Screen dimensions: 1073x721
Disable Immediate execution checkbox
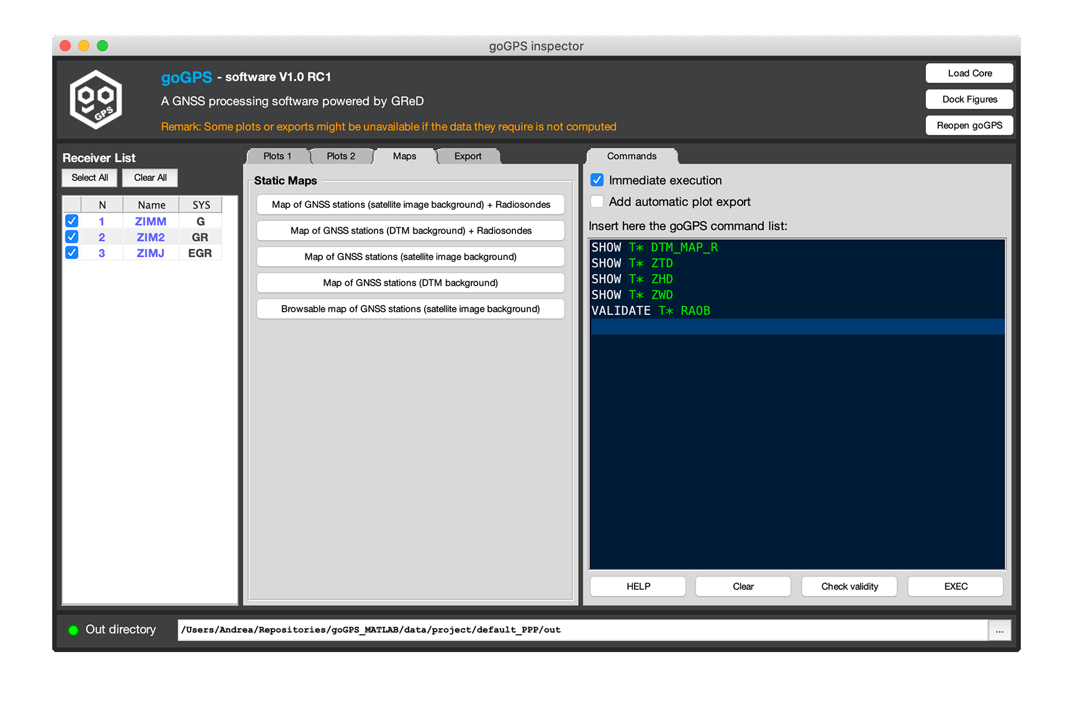(x=597, y=180)
